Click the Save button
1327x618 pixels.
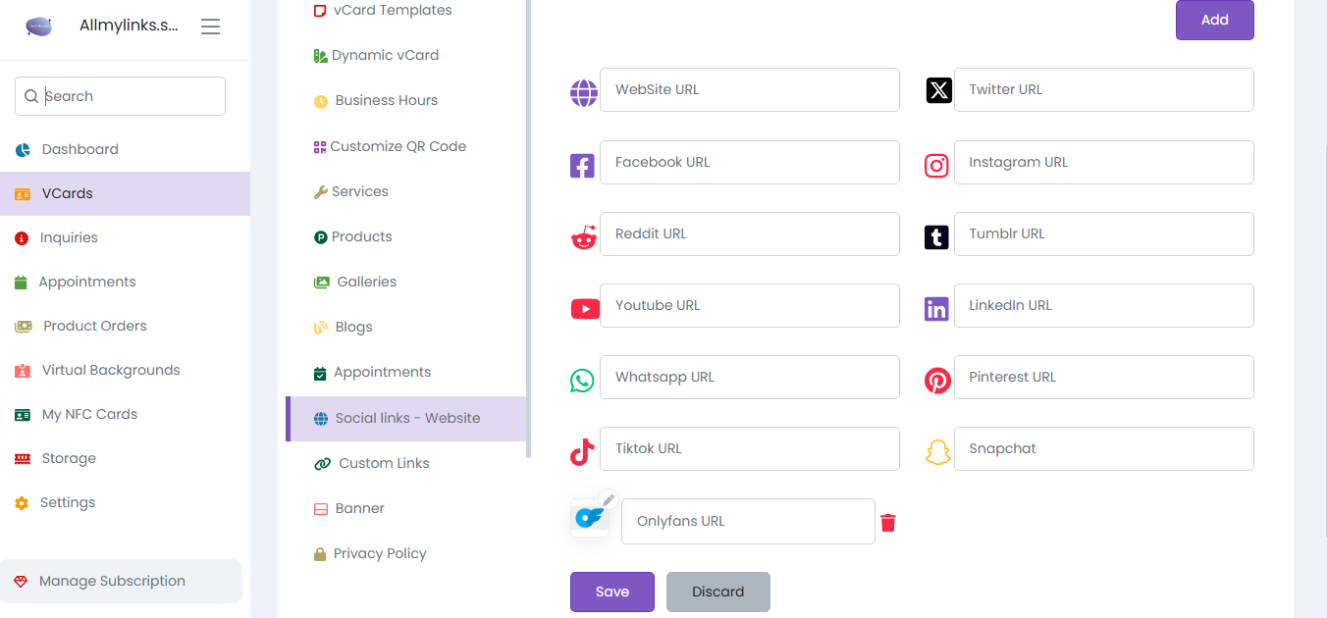coord(612,592)
